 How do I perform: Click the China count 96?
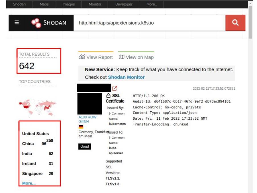point(44,144)
